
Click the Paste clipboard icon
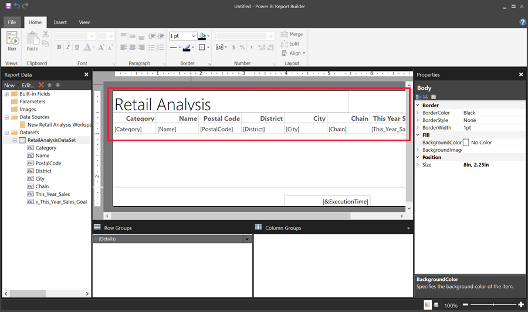point(32,39)
